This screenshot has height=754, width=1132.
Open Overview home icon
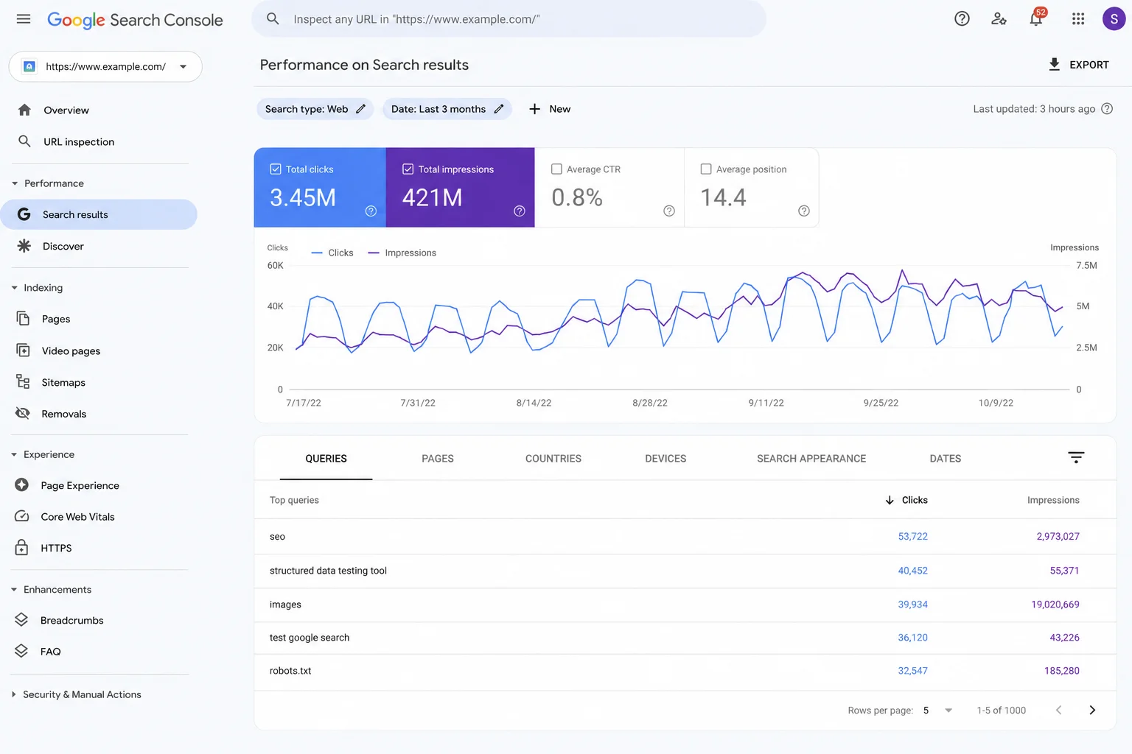click(x=24, y=110)
